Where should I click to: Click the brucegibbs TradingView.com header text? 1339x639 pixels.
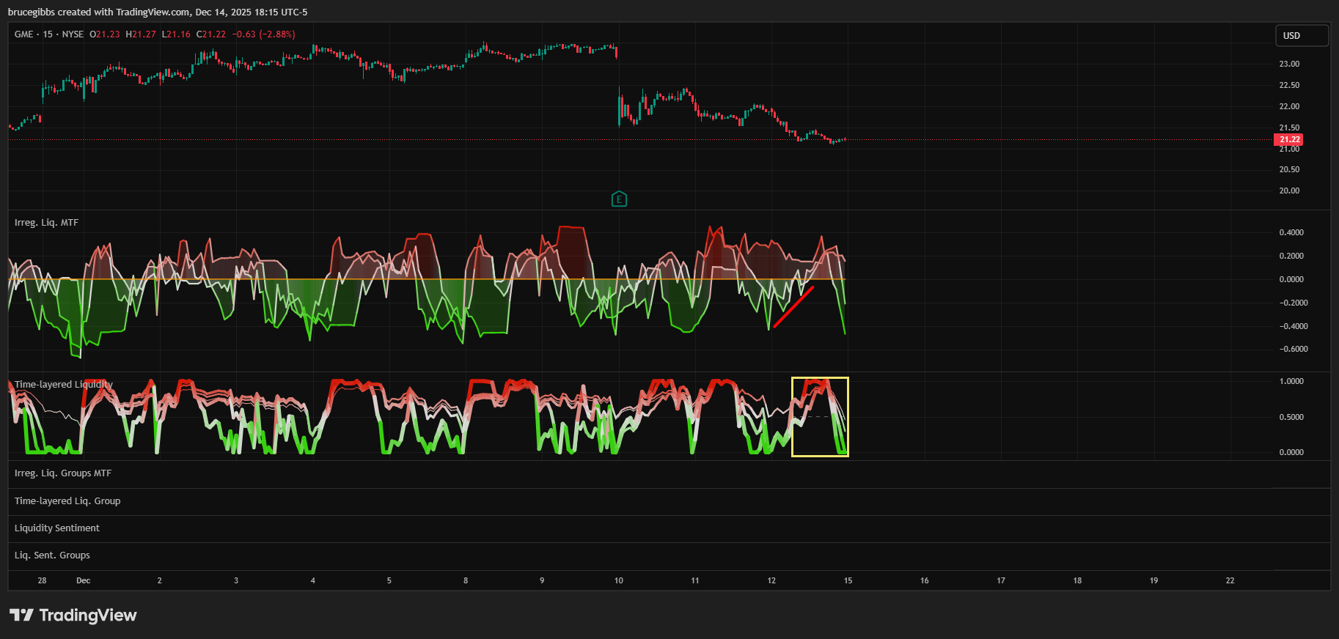(x=158, y=12)
